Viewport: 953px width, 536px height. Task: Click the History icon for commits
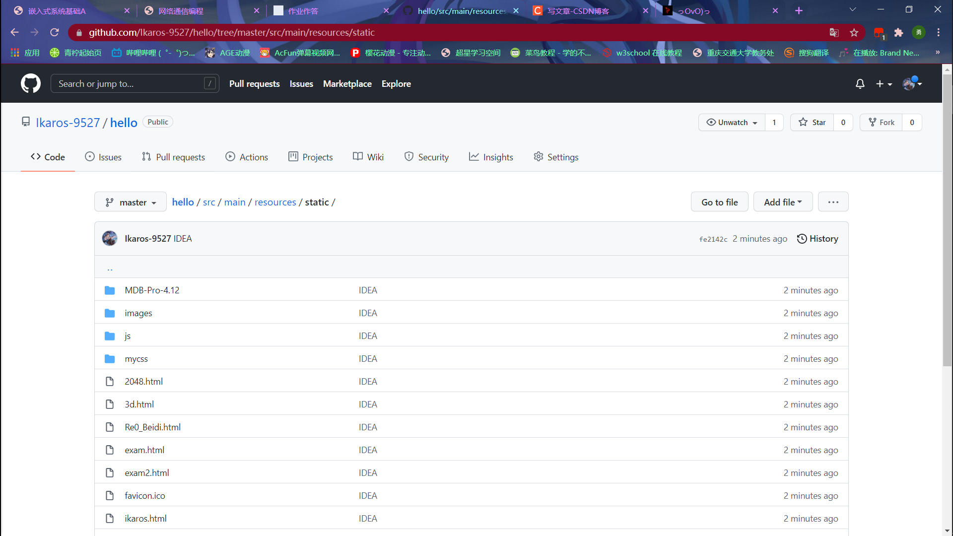tap(801, 238)
